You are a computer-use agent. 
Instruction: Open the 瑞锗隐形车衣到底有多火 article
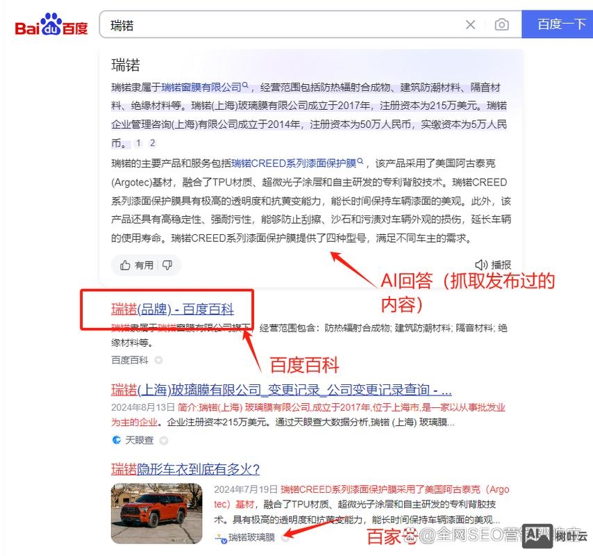[x=186, y=470]
